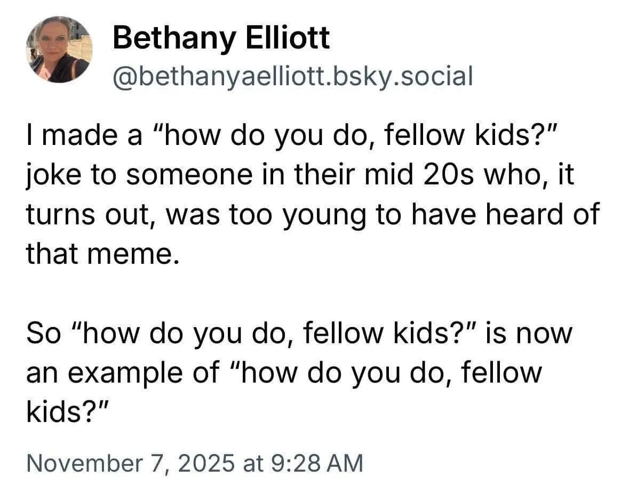629x494 pixels.
Task: Click the display name Bethany Elliott
Action: [221, 38]
